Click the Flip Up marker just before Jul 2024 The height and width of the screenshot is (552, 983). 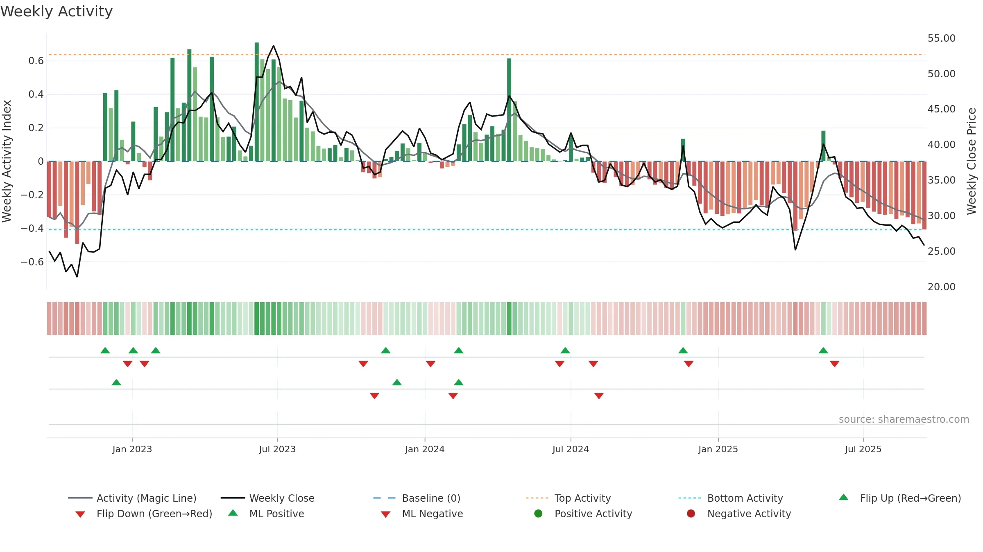pyautogui.click(x=565, y=350)
